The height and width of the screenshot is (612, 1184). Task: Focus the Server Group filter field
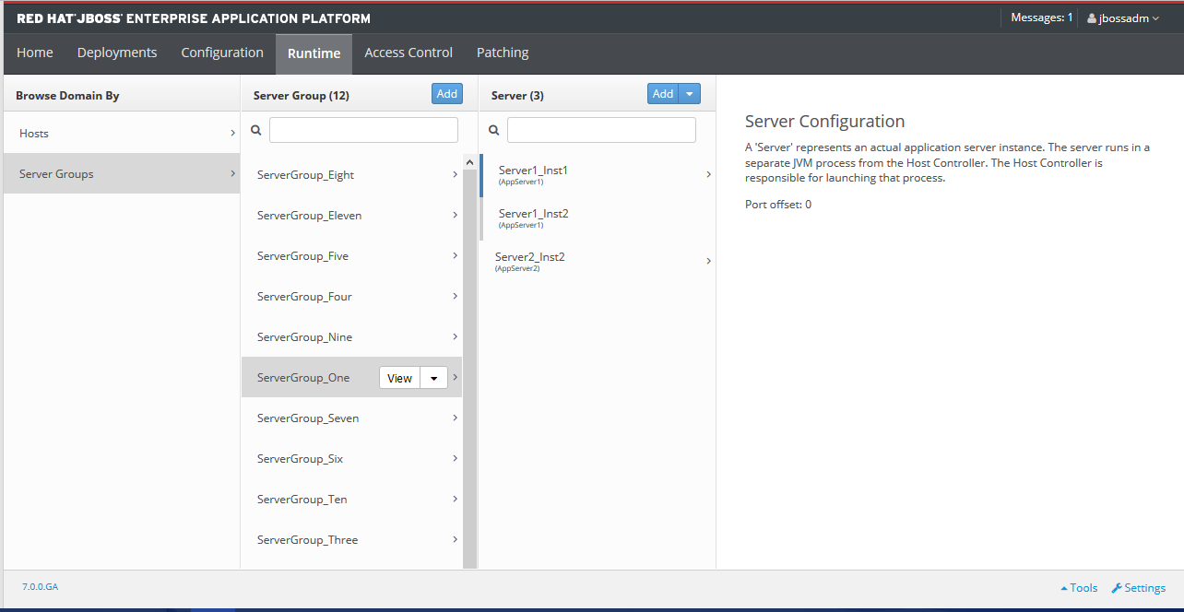363,130
